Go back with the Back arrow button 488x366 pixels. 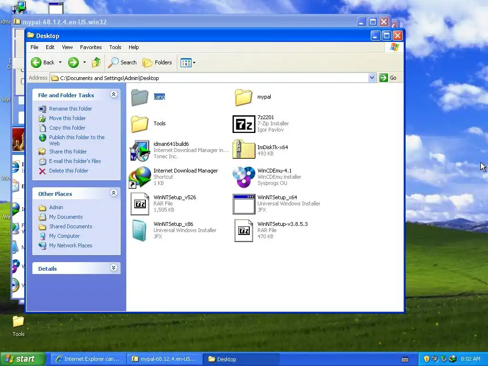point(42,62)
